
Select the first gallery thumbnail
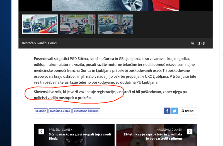(40, 25)
